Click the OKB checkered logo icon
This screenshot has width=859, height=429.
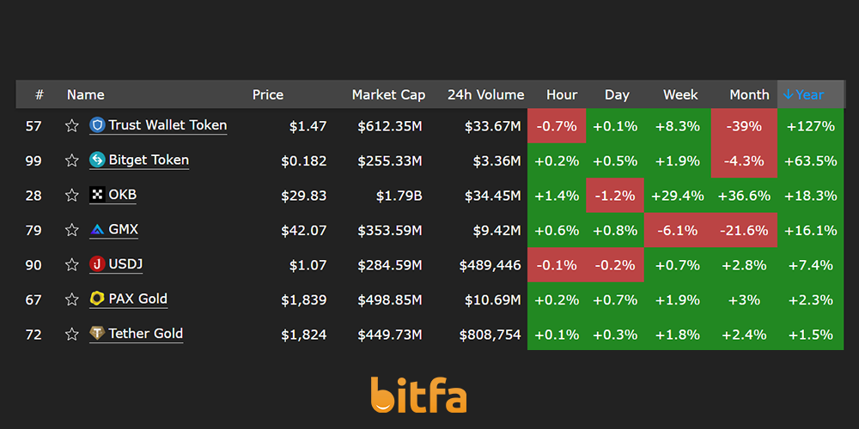(x=97, y=195)
